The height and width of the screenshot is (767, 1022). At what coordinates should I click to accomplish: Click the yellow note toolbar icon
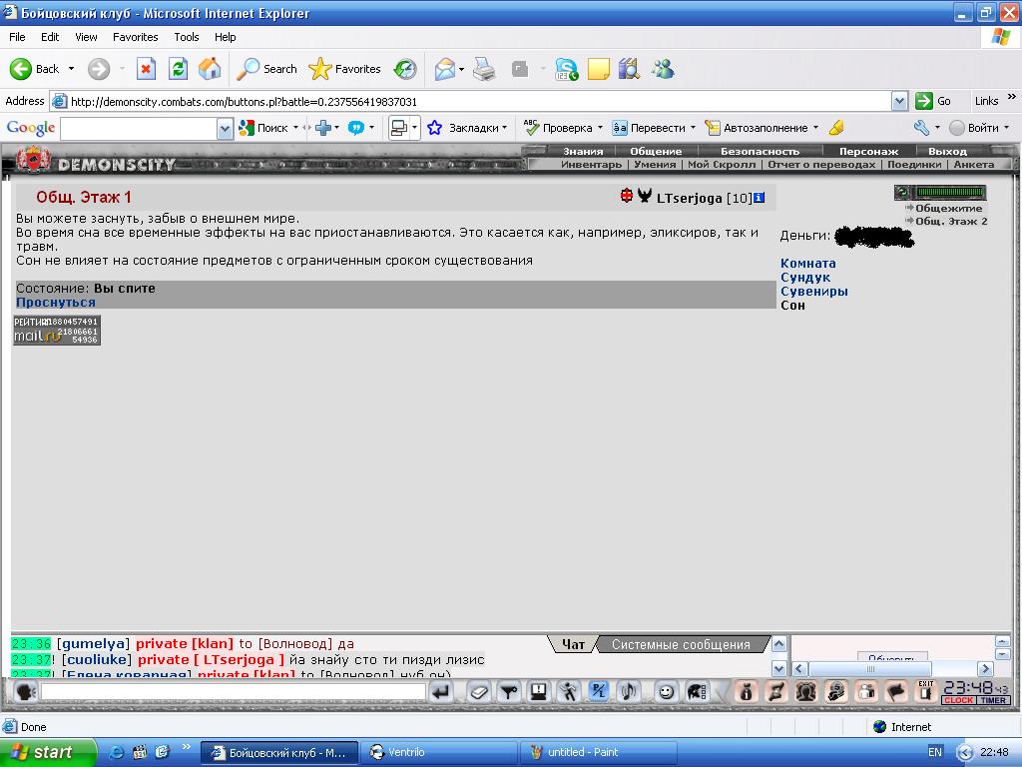point(599,69)
